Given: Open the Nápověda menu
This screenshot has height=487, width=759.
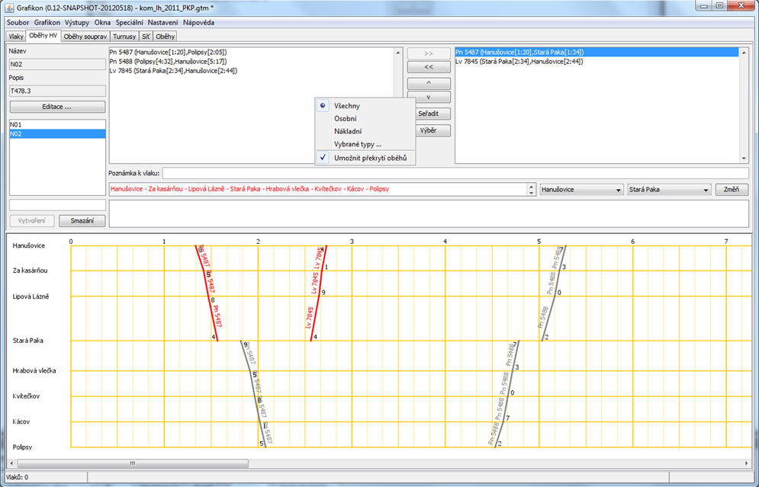Looking at the screenshot, I should pyautogui.click(x=198, y=23).
